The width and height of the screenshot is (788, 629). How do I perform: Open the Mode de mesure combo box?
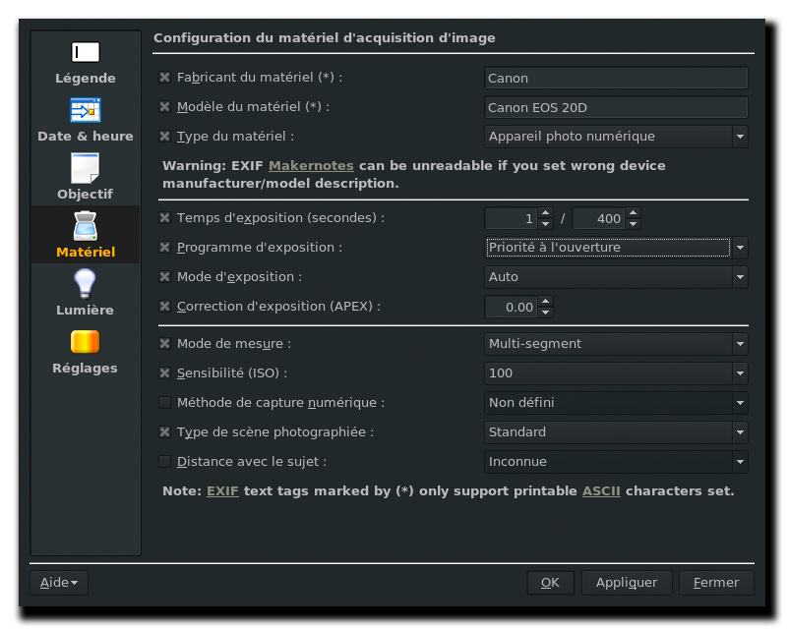[x=616, y=344]
